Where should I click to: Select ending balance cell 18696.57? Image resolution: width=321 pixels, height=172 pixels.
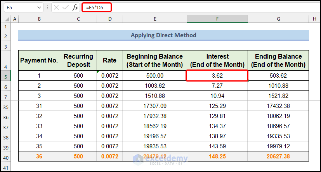click(x=278, y=126)
